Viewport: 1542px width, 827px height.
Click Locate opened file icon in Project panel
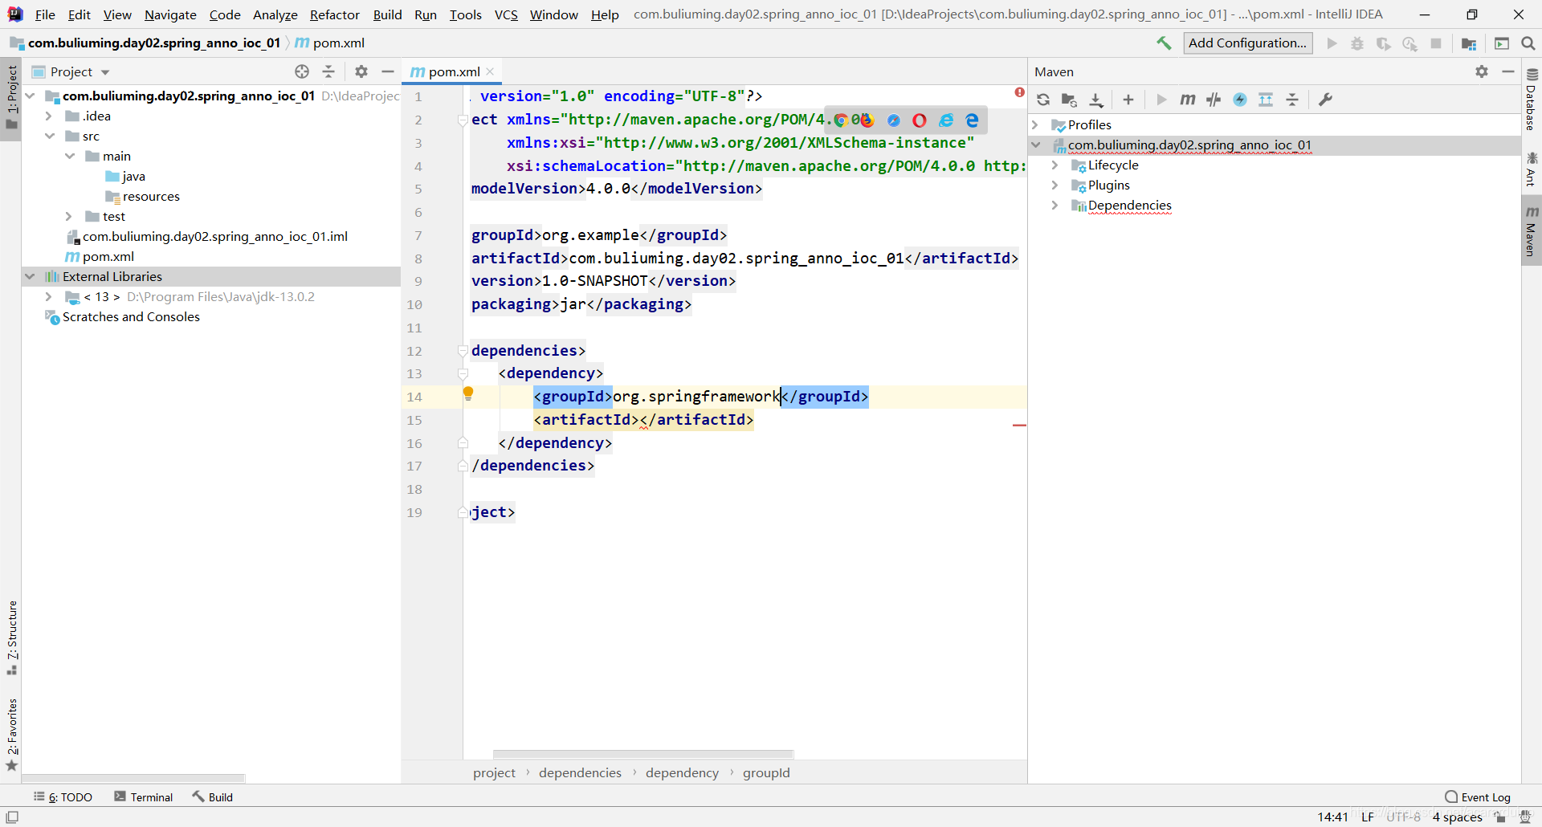[x=302, y=71]
